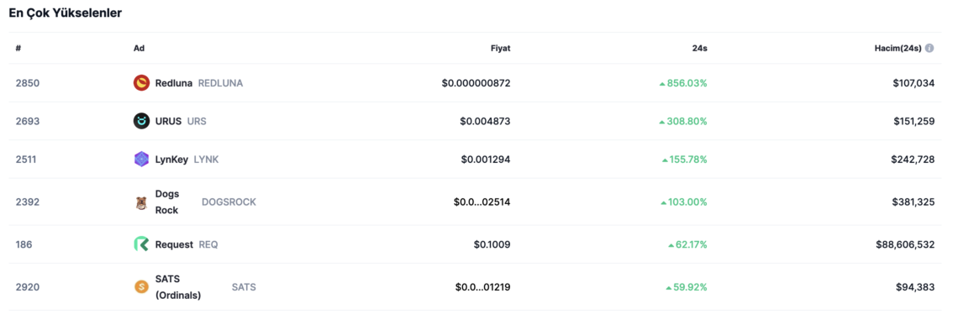Viewport: 958px width, 314px height.
Task: Click the info icon beside Hacim(24s)
Action: pyautogui.click(x=929, y=48)
